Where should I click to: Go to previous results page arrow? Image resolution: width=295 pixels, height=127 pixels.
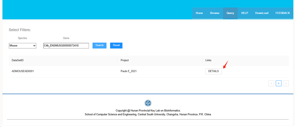click(271, 83)
